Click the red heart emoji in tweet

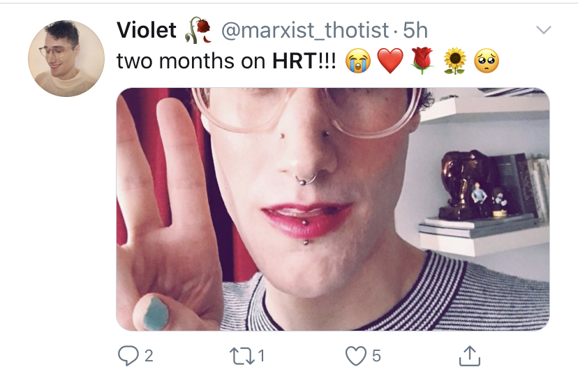390,61
